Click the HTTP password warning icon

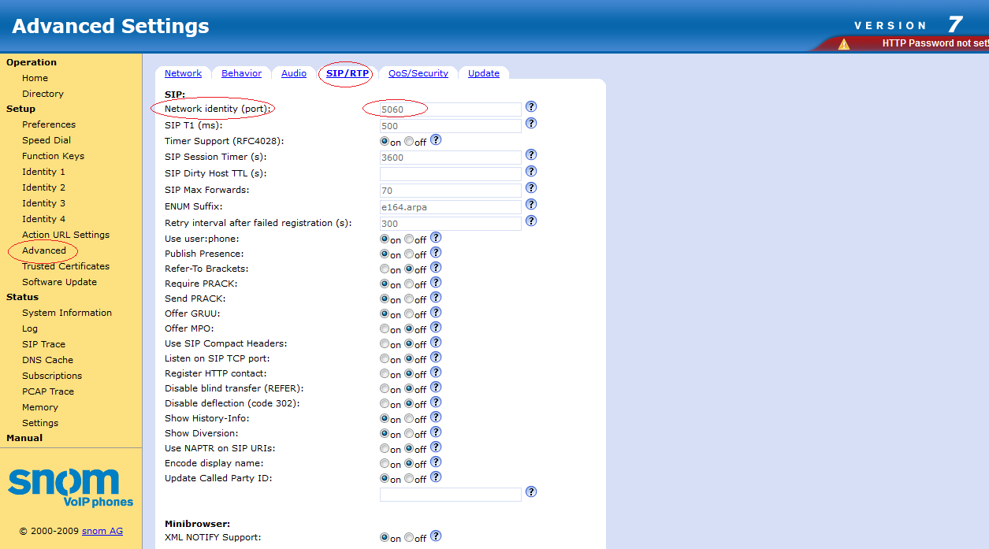[x=844, y=44]
